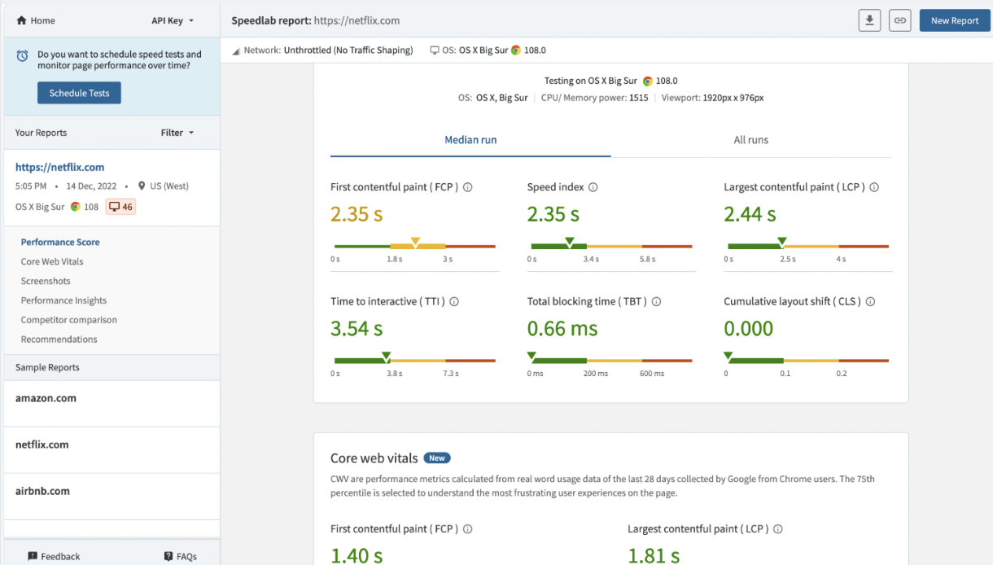Click the New badge beside Core web vitals
The height and width of the screenshot is (565, 993).
coord(437,458)
